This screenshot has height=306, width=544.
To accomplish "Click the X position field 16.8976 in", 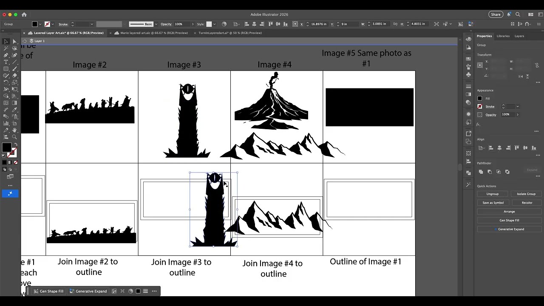I will click(319, 24).
